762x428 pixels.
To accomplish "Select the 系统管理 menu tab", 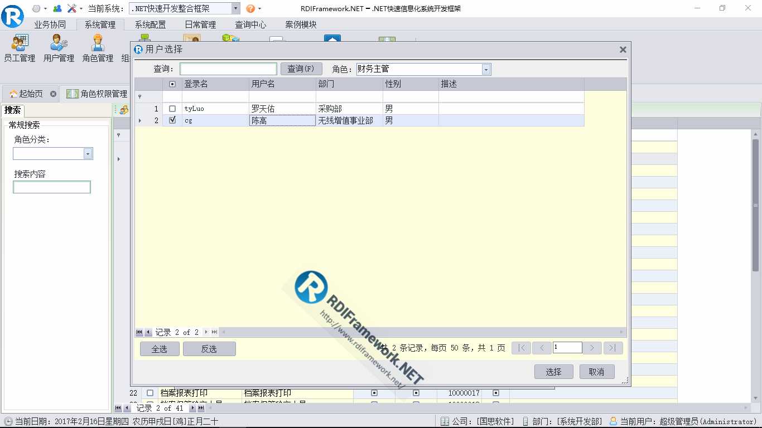I will 100,25.
